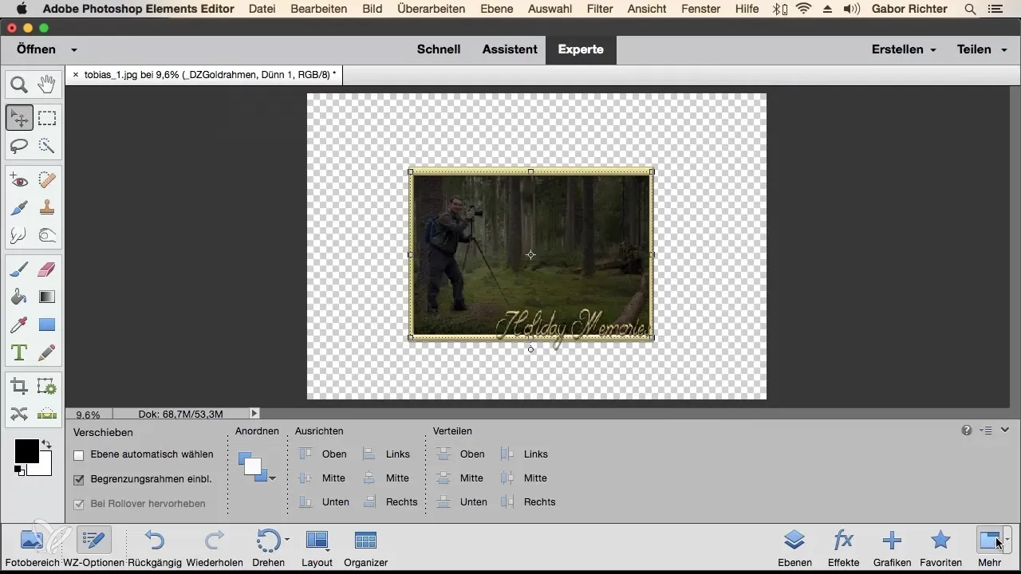Open the Effekte fx panel
This screenshot has width=1021, height=574.
(x=843, y=547)
